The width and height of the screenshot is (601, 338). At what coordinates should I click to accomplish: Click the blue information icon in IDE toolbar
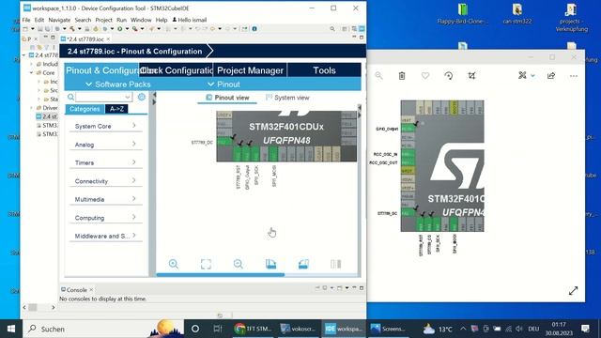(254, 29)
